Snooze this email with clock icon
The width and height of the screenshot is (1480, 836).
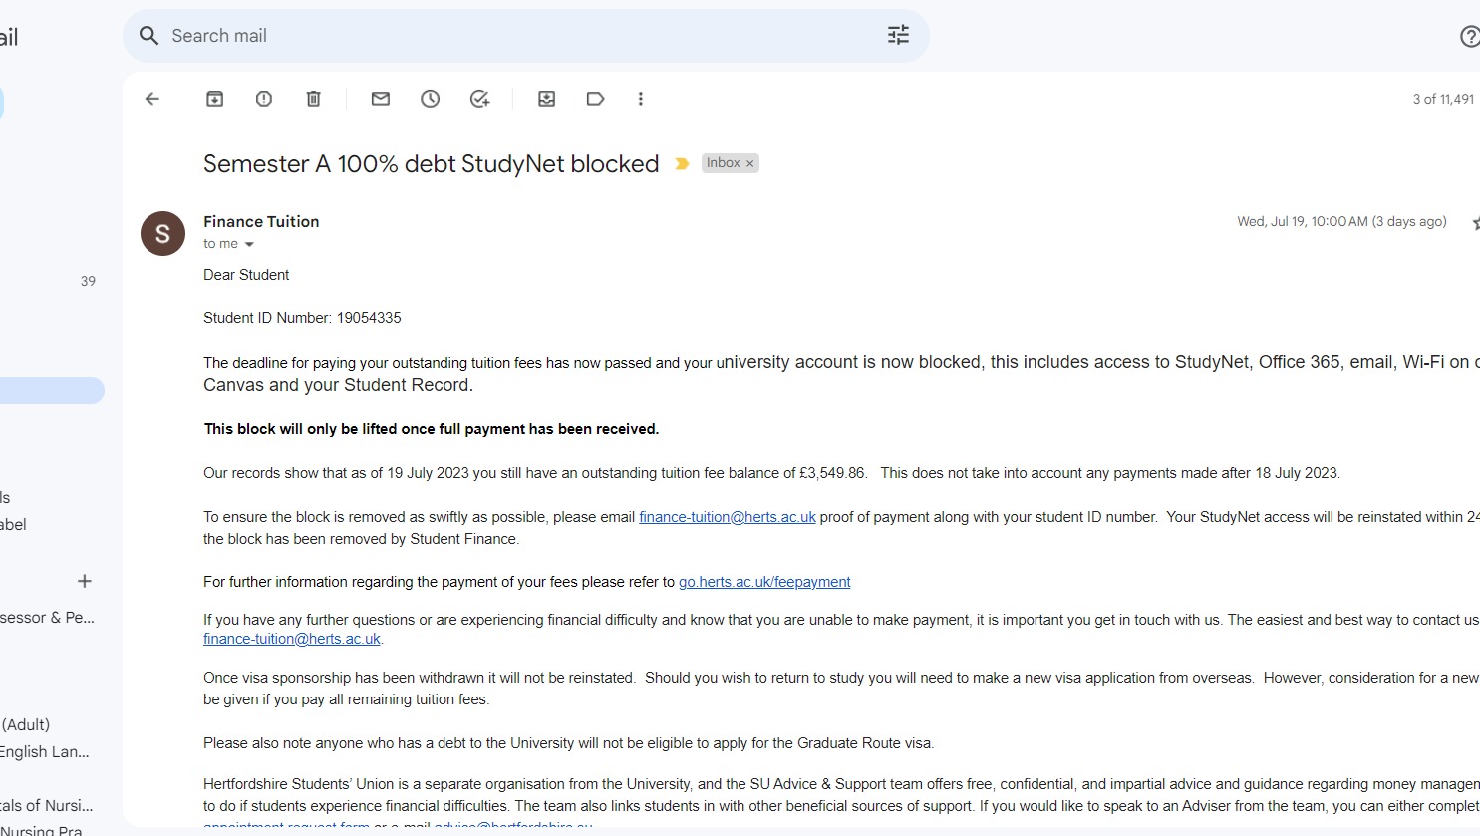[x=431, y=99]
